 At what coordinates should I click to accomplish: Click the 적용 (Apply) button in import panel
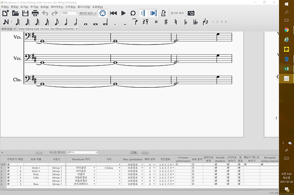pos(134,152)
